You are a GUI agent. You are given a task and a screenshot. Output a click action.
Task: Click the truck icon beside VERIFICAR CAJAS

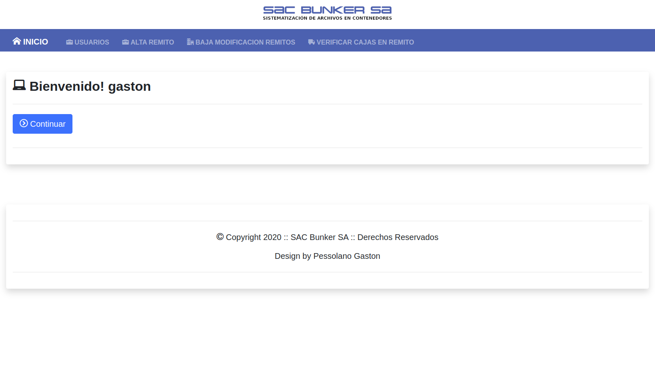click(x=311, y=42)
